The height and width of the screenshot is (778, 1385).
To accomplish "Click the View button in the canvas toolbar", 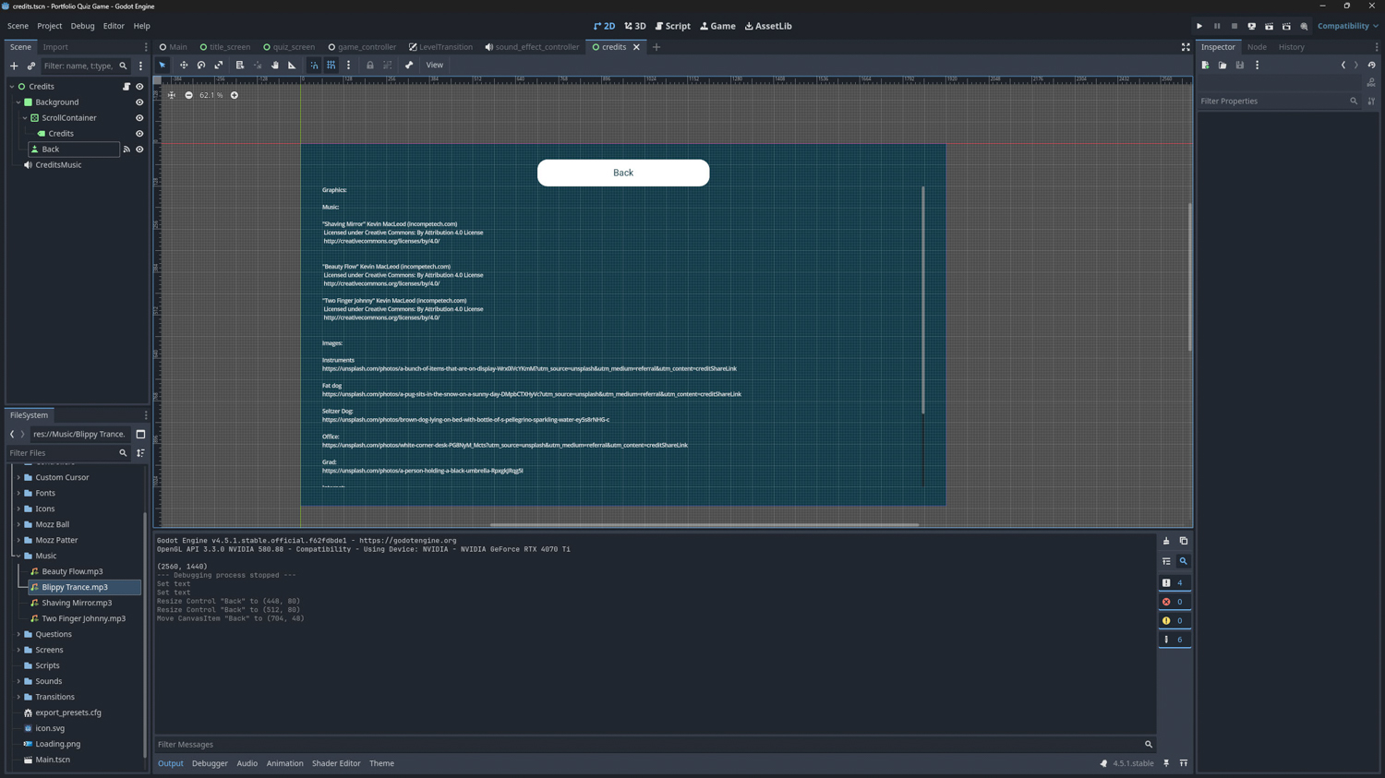I will [434, 66].
